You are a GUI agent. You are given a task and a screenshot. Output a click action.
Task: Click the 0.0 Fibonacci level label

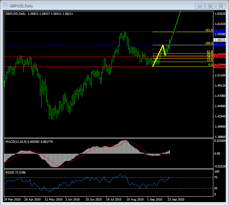pos(210,64)
